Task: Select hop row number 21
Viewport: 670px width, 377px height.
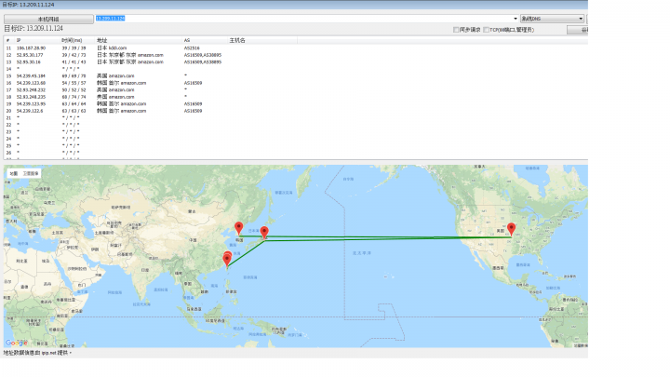Action: [x=8, y=117]
